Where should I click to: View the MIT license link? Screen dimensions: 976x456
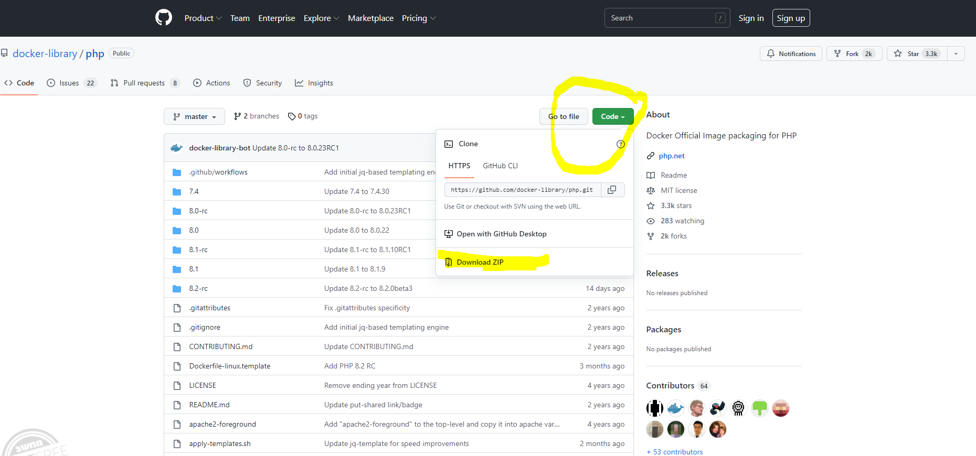coord(679,190)
